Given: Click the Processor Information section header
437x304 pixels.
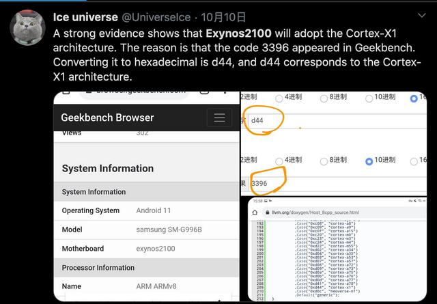Looking at the screenshot, I should [x=146, y=268].
